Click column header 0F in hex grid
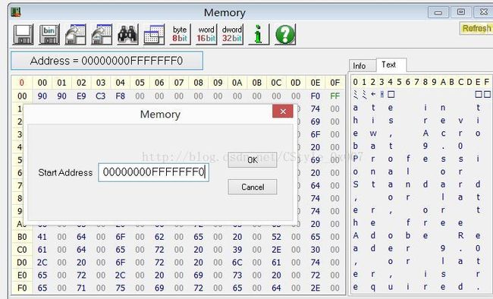The width and height of the screenshot is (493, 299). click(x=334, y=83)
